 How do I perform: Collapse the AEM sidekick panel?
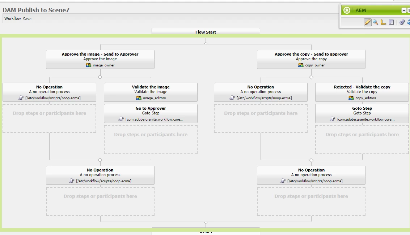click(x=404, y=10)
